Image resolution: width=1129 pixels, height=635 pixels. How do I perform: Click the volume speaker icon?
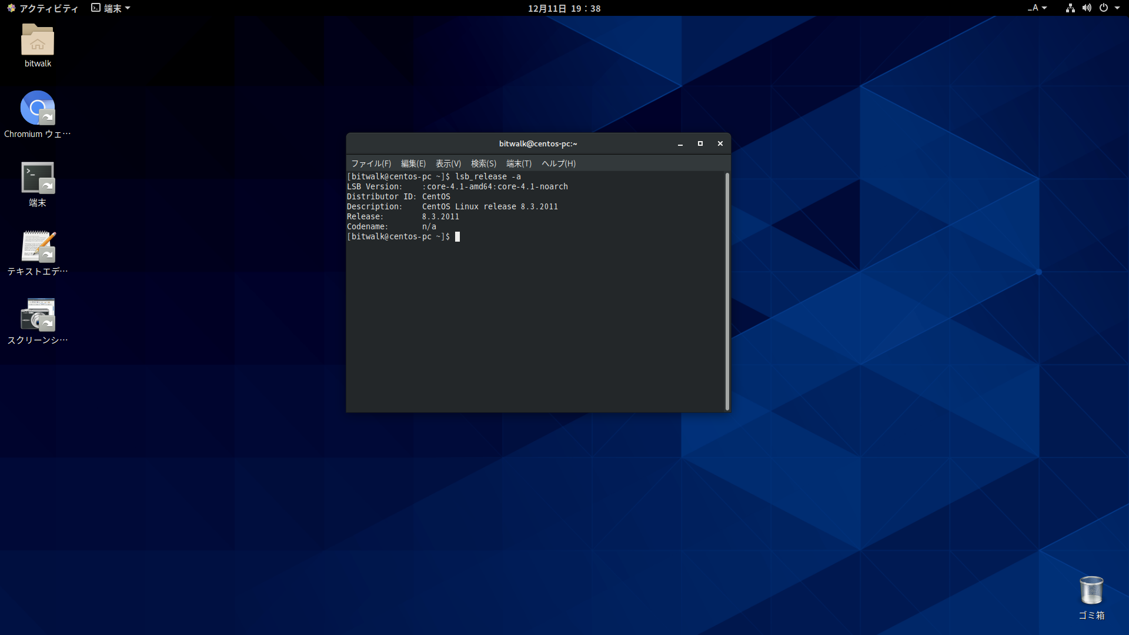[x=1087, y=8]
